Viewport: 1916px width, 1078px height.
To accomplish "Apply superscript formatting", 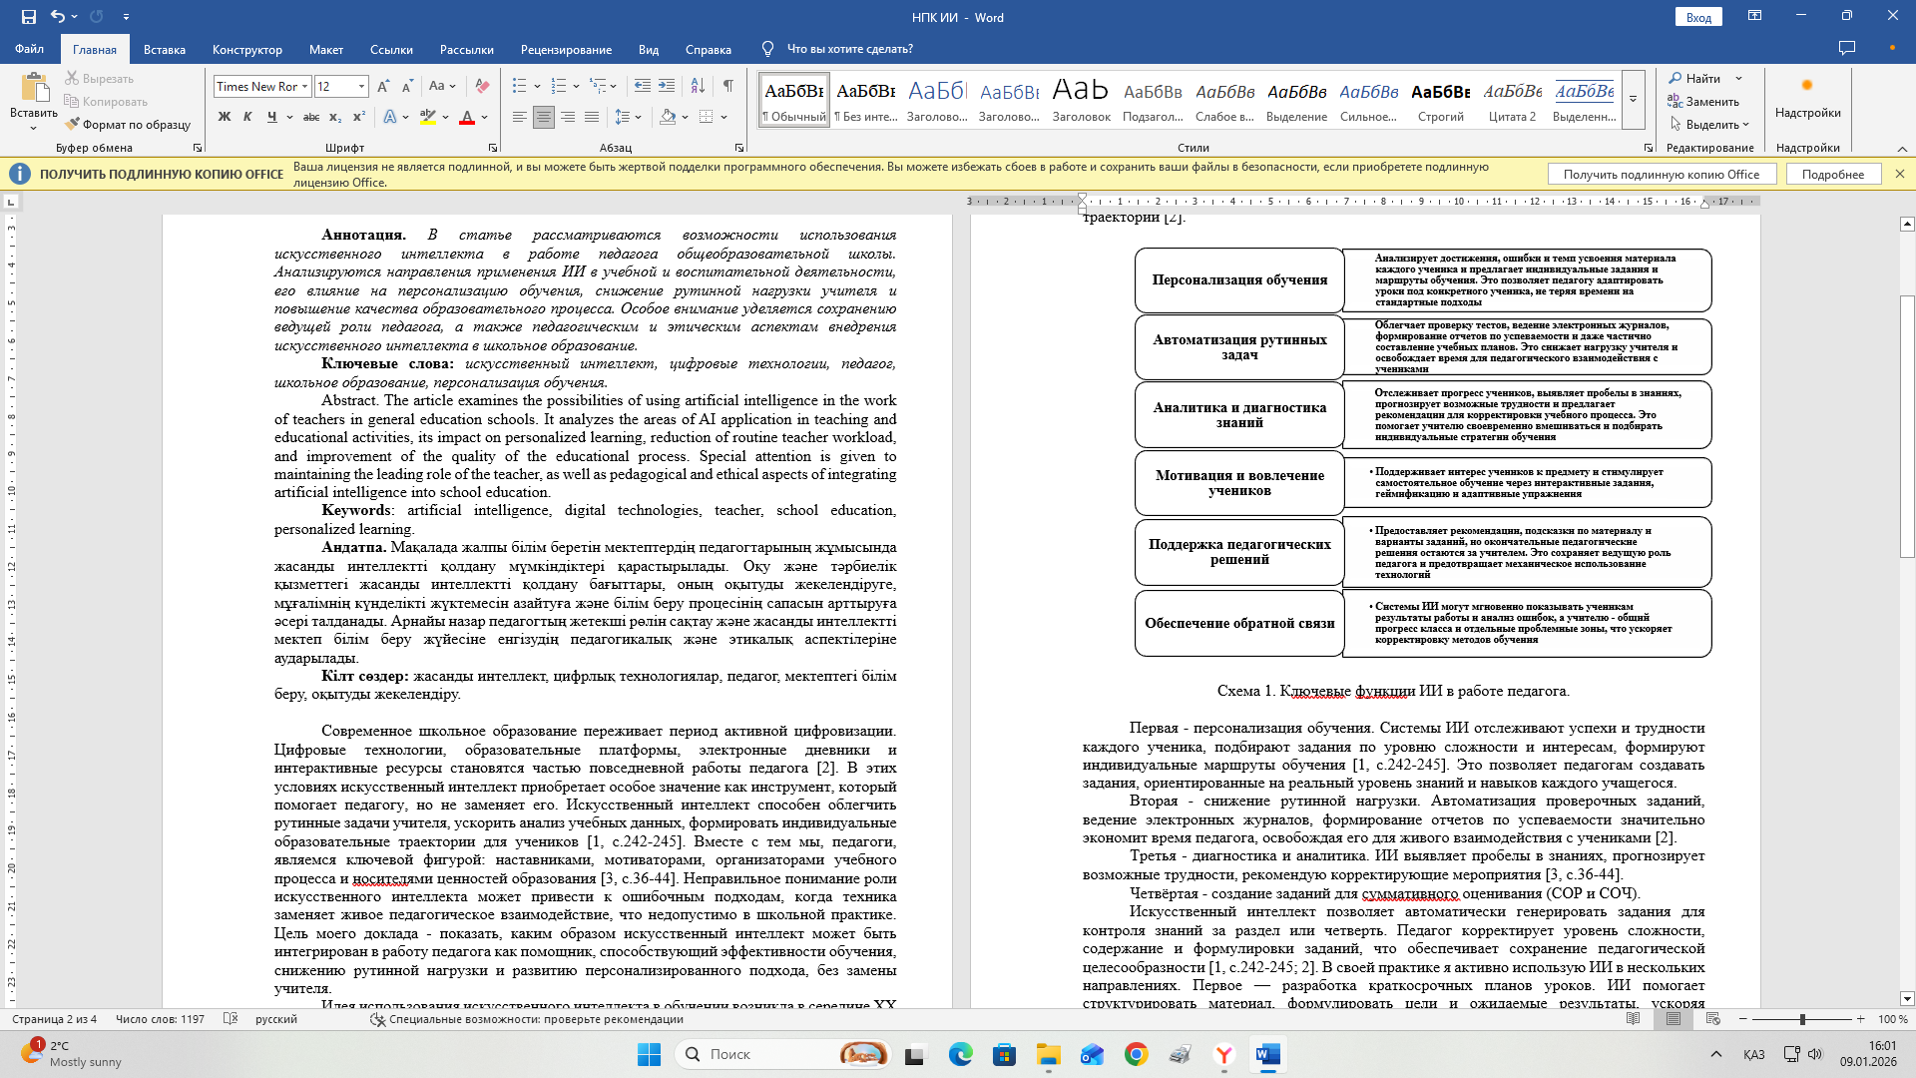I will click(x=358, y=117).
